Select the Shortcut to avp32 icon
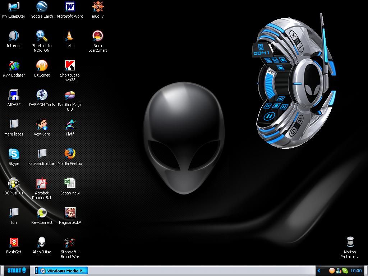 (x=70, y=72)
